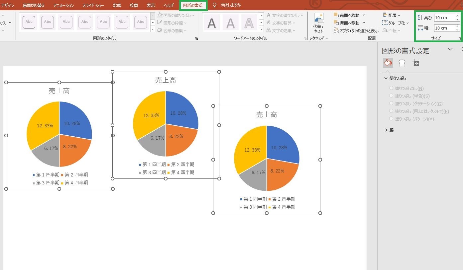This screenshot has height=270, width=463.
Task: Select 塗りつぶしなし(N) radio option
Action: (391, 88)
